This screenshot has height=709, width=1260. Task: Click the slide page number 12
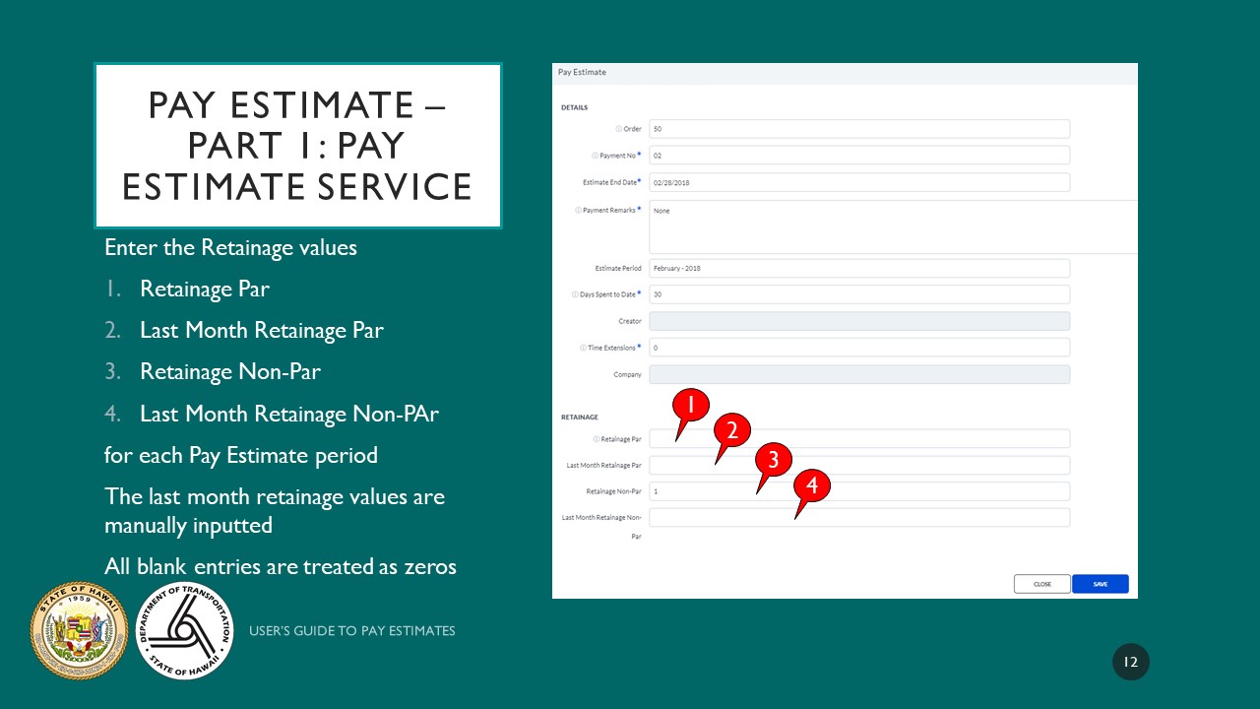[x=1131, y=662]
